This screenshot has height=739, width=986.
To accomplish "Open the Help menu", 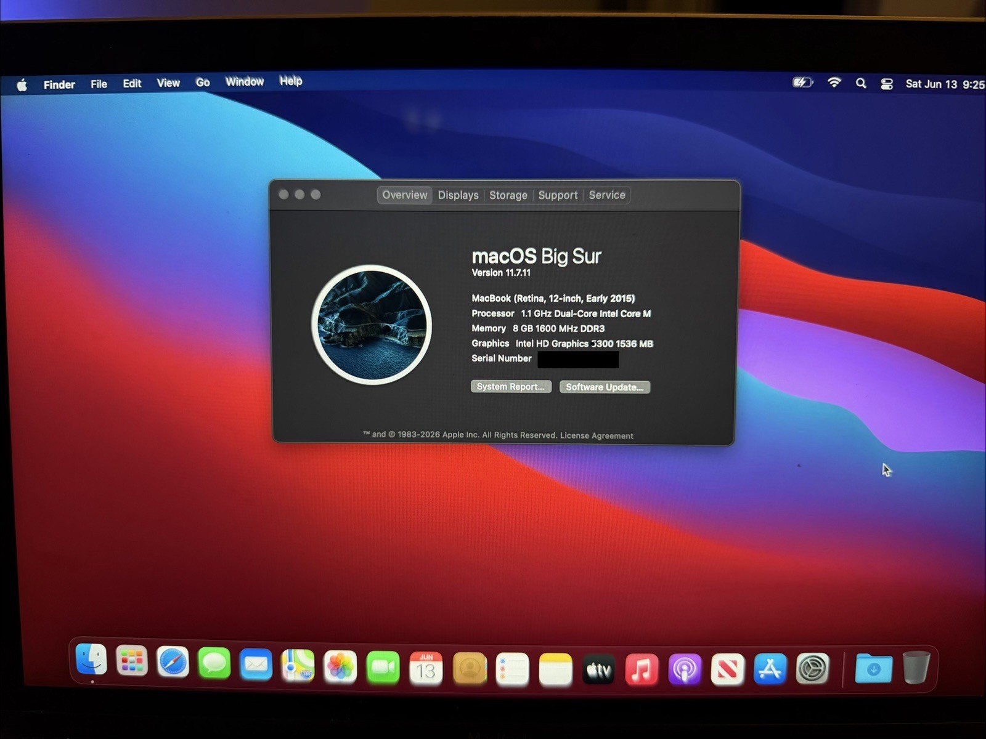I will tap(291, 81).
